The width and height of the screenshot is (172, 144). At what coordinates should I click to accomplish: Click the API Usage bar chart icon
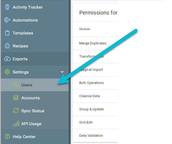pos(16,124)
